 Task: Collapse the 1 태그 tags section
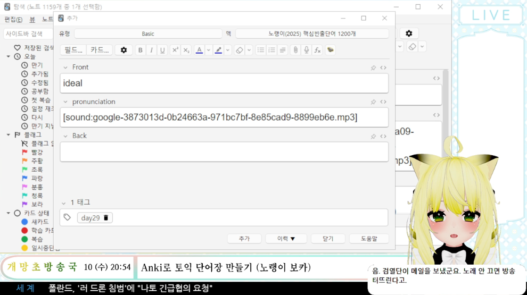pos(63,203)
